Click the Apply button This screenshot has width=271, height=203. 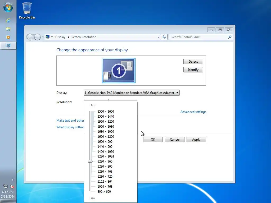[x=196, y=140]
